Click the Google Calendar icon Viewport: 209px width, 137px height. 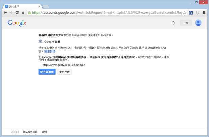point(40,41)
